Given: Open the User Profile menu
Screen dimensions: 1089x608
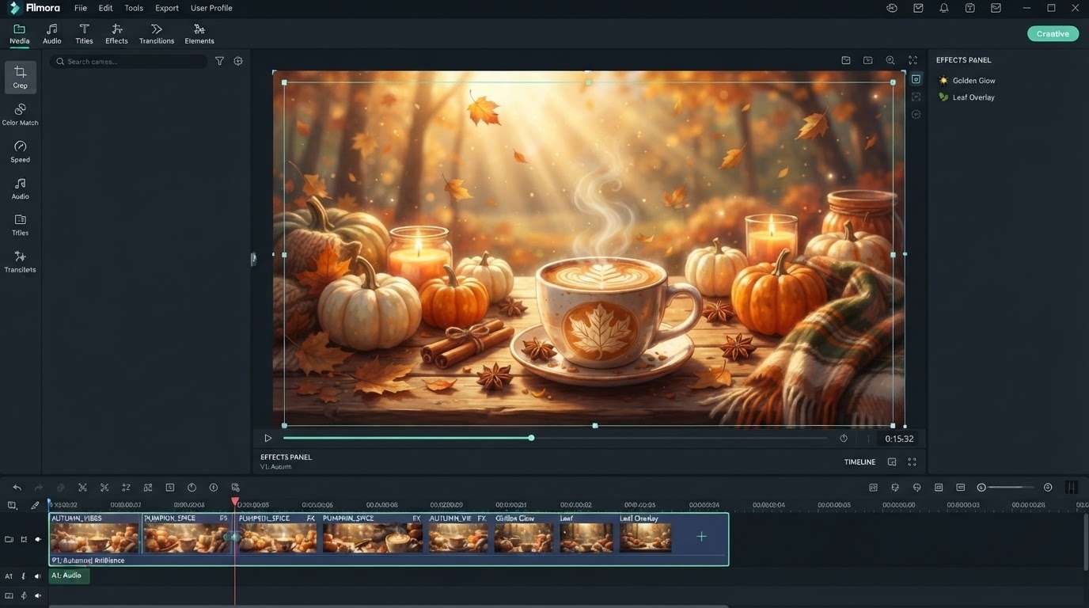Looking at the screenshot, I should tap(211, 8).
